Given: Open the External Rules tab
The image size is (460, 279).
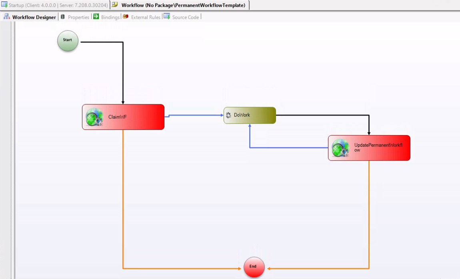Looking at the screenshot, I should [x=142, y=17].
